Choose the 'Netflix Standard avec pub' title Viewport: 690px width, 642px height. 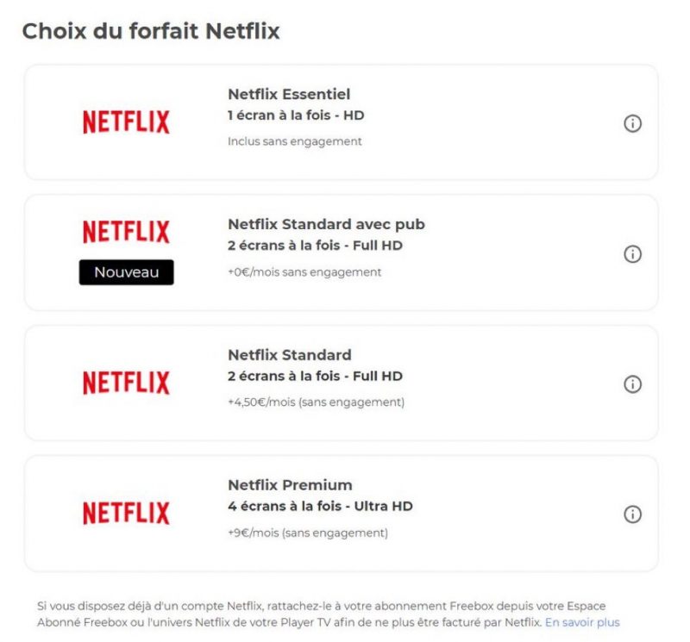(326, 225)
